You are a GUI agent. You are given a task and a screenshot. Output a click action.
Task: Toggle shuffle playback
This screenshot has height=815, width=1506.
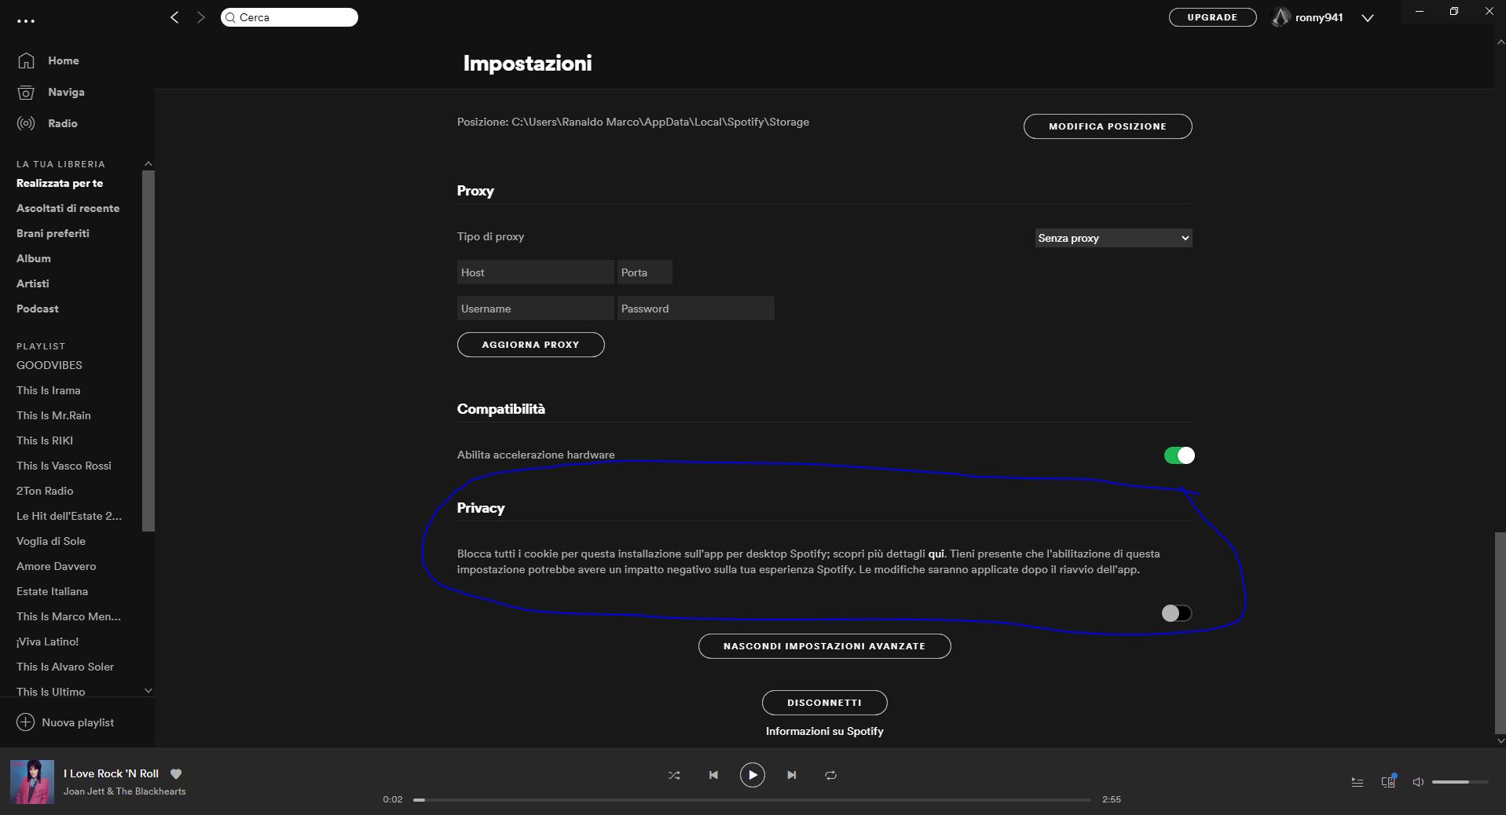click(x=673, y=775)
